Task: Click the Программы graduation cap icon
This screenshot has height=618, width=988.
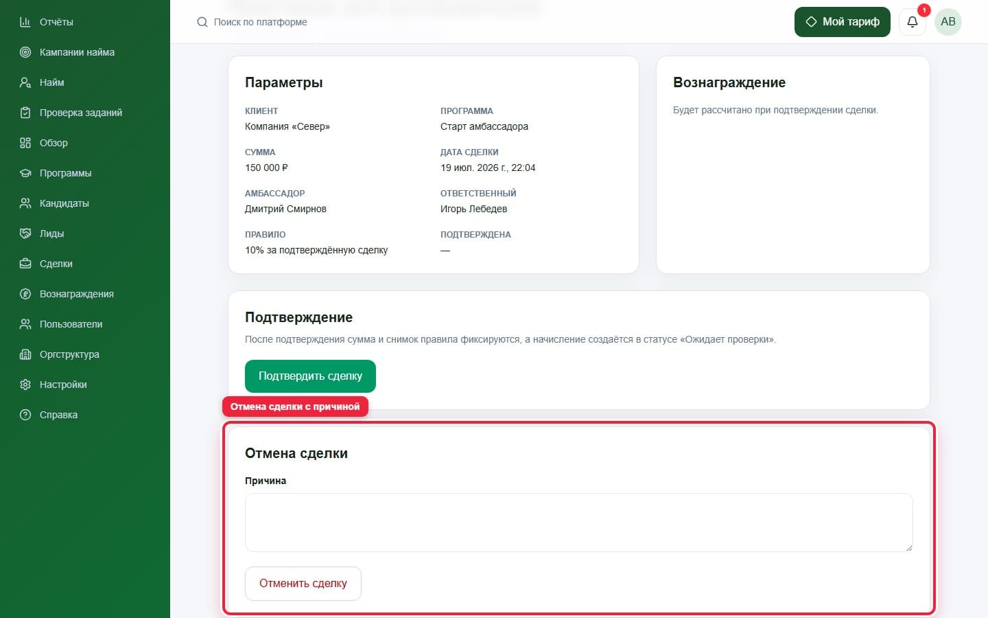Action: pos(25,173)
